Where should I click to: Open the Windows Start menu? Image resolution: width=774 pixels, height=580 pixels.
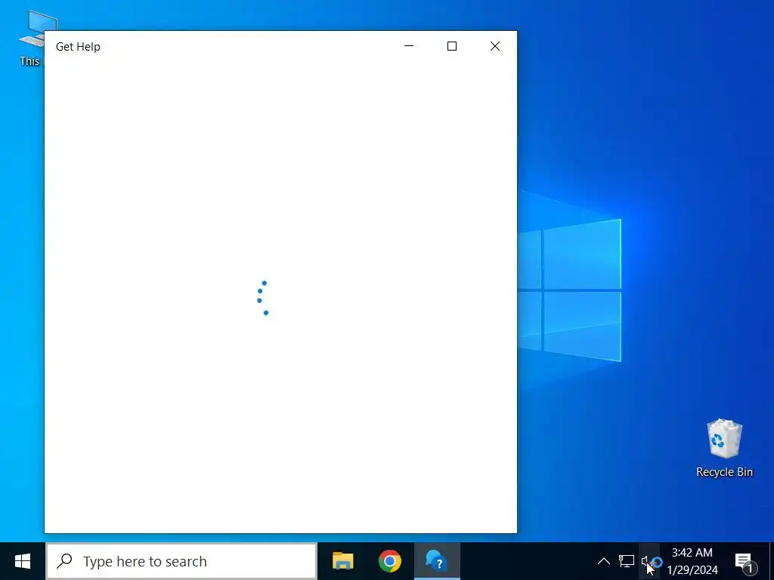click(x=23, y=561)
